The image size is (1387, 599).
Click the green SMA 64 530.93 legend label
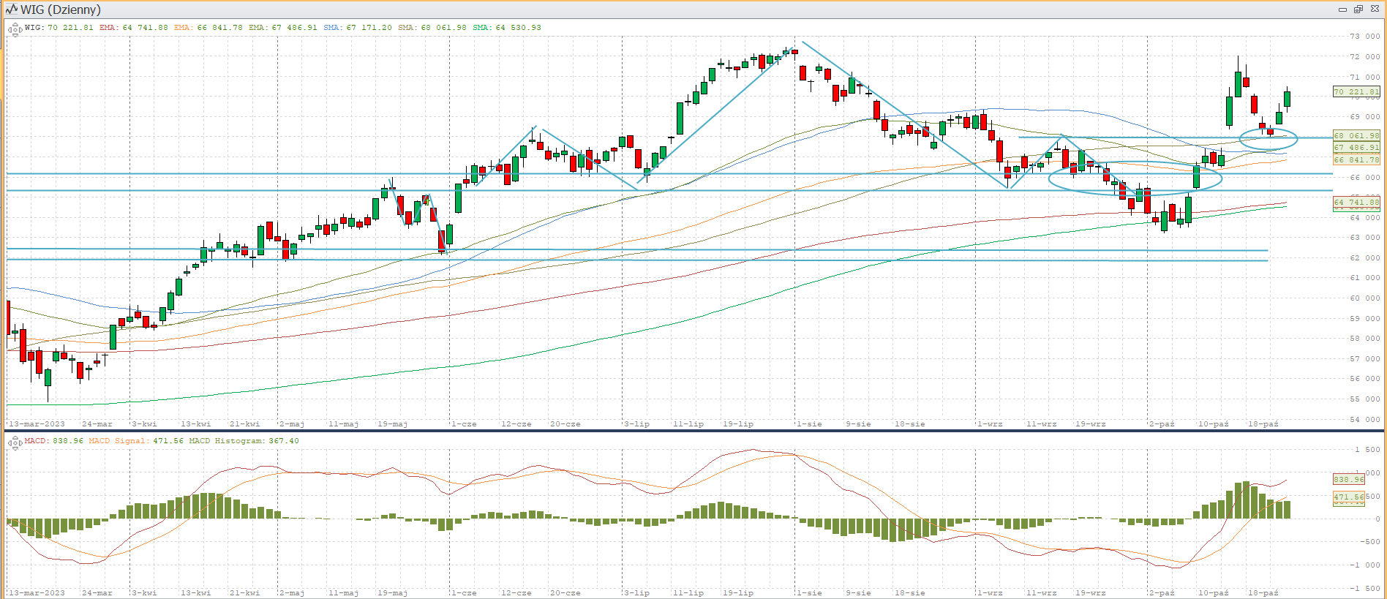(x=506, y=28)
